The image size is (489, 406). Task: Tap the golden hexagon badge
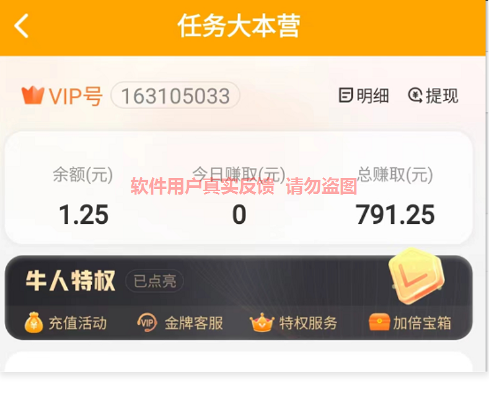click(416, 276)
